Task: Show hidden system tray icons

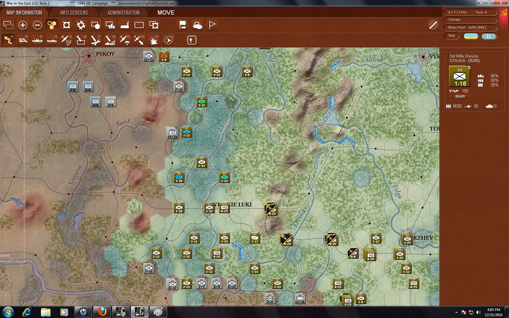Action: 456,312
